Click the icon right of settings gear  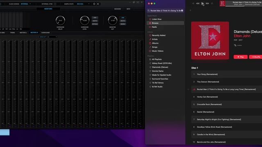click(98, 4)
